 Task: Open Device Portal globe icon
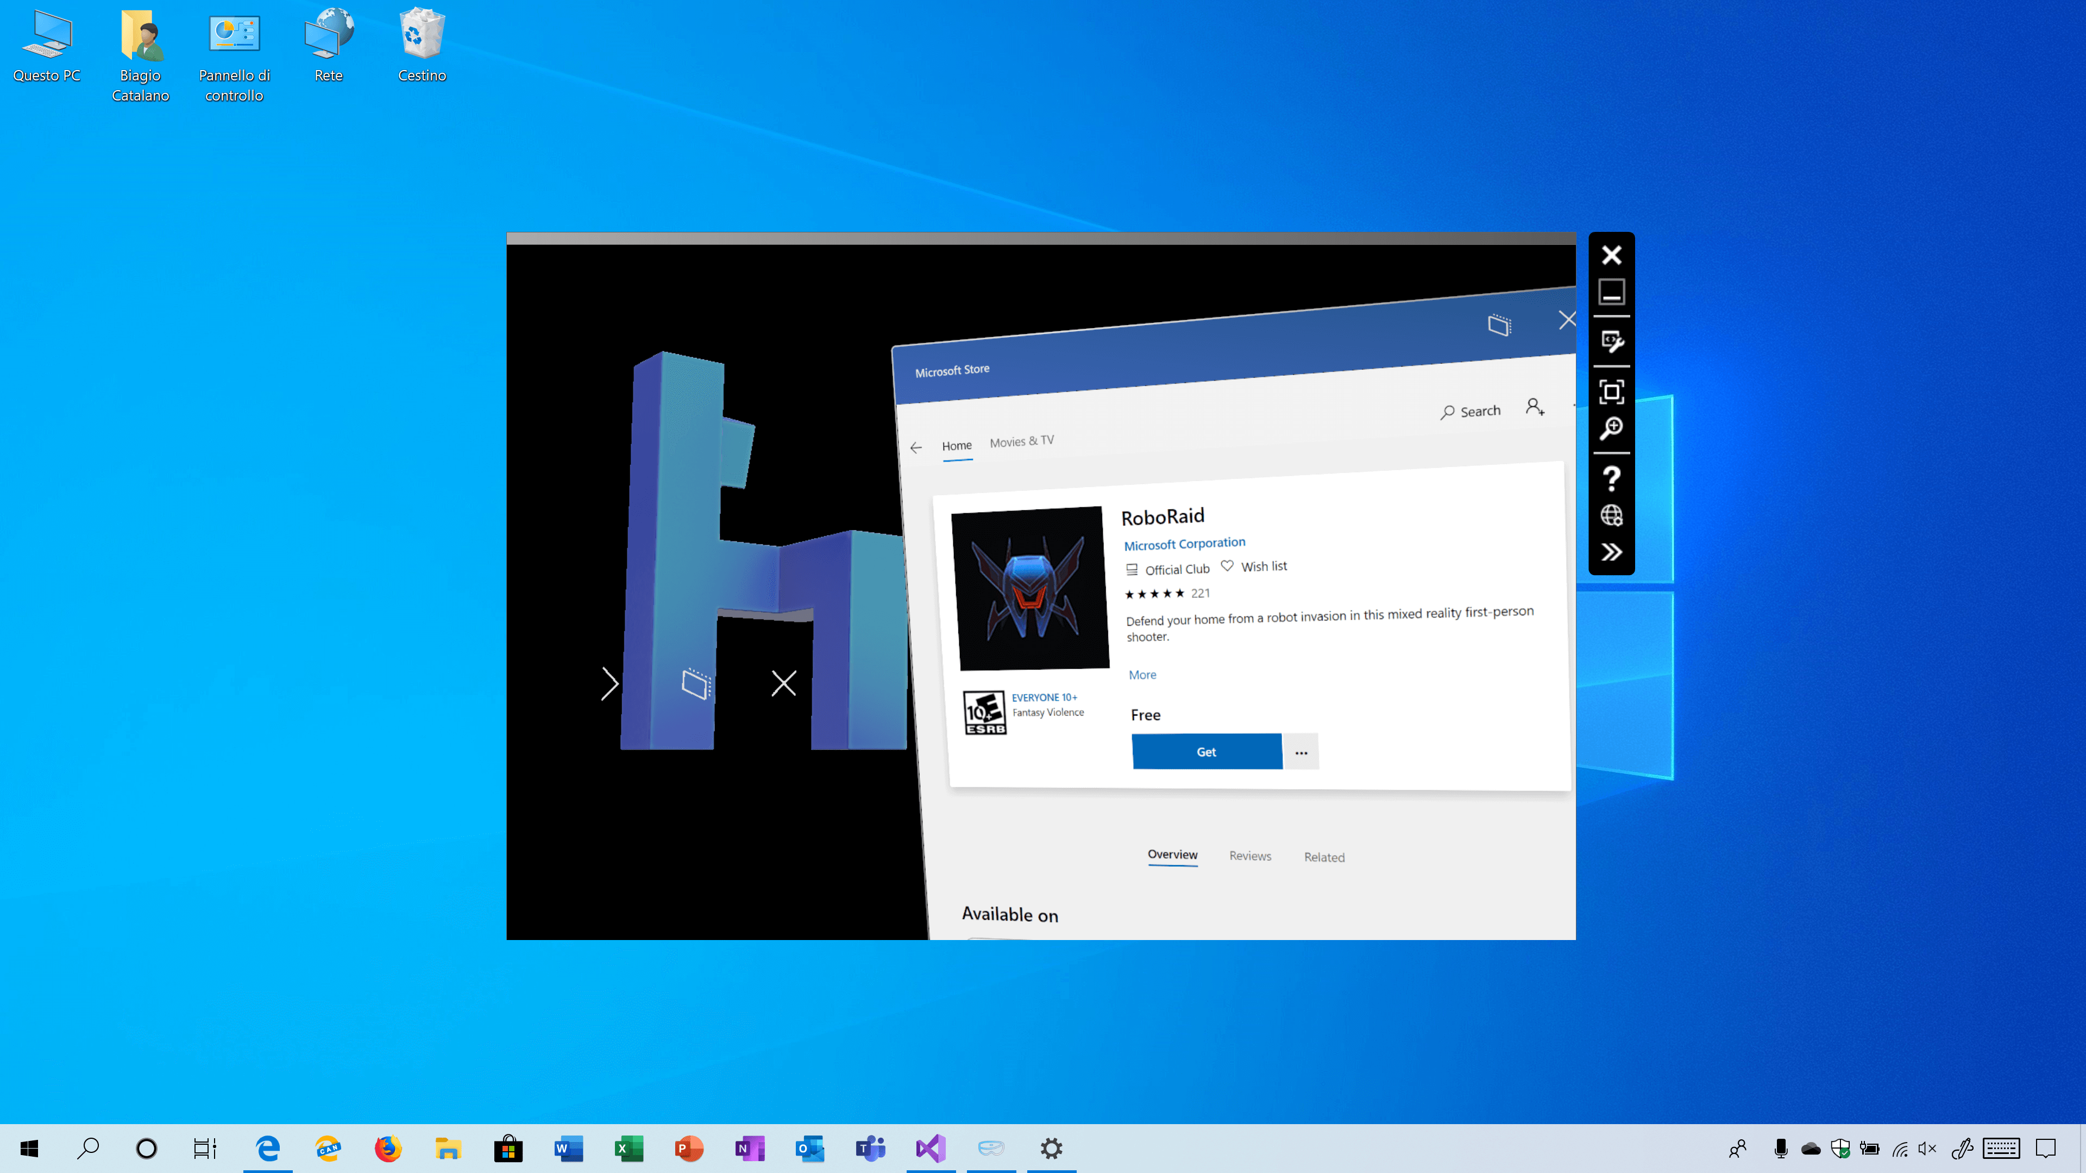(x=1611, y=516)
